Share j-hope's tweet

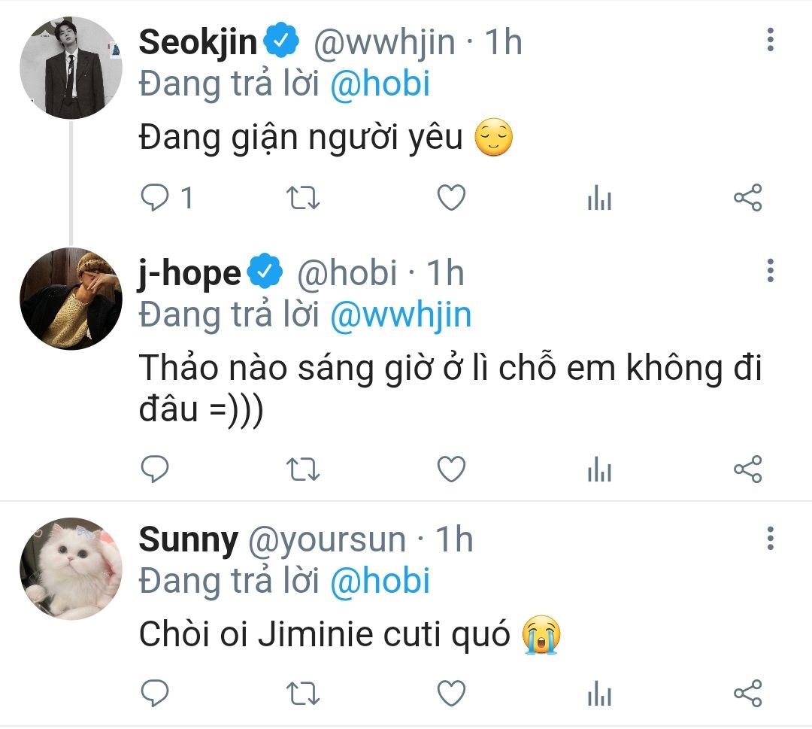coord(747,469)
